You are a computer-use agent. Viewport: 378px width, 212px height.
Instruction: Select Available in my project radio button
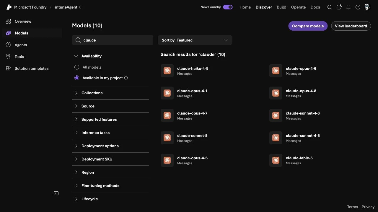(77, 78)
